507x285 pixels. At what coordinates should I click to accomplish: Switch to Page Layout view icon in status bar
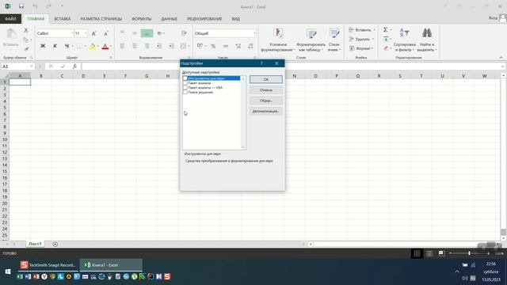(x=429, y=253)
